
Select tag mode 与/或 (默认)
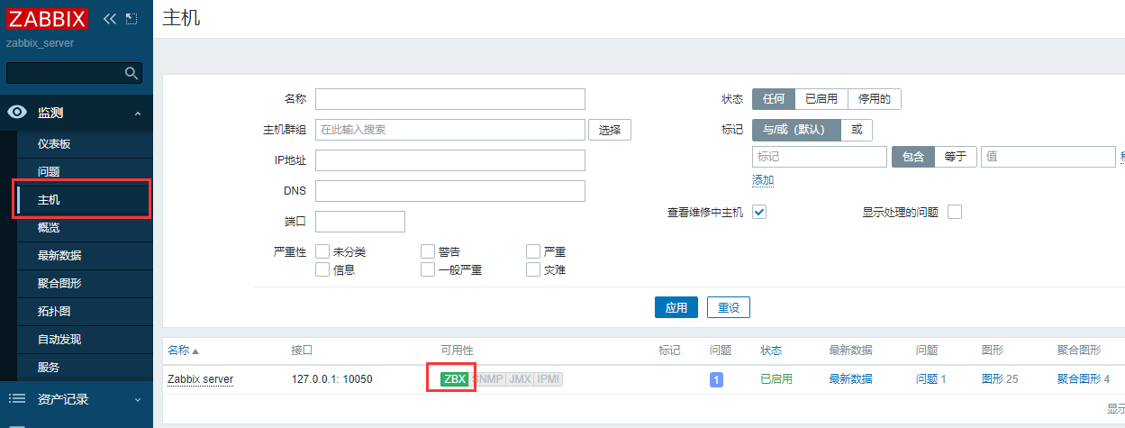(x=796, y=130)
